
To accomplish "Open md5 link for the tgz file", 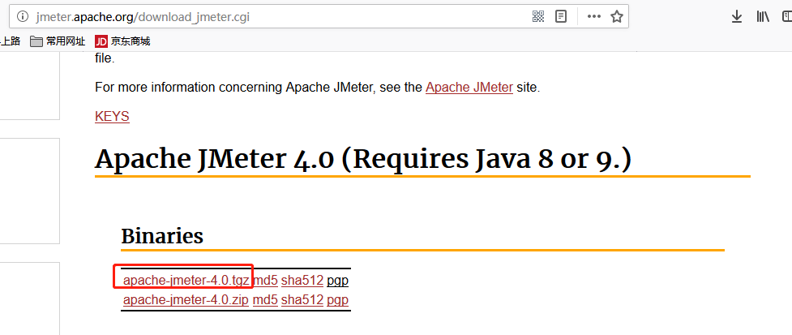I will coord(265,280).
